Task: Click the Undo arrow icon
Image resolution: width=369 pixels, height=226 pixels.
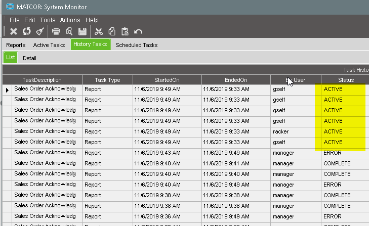Action: [138, 31]
